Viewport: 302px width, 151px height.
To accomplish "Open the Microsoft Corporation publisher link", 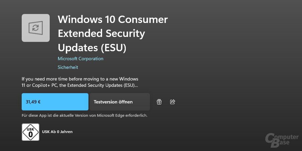I will (80, 59).
